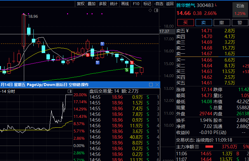The height and width of the screenshot is (161, 249).
Task: Click the 收益(三) value -0.010
Action: [x=206, y=132]
